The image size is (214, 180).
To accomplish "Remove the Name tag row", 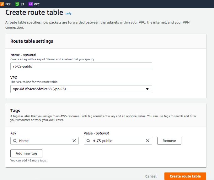I will click(169, 141).
